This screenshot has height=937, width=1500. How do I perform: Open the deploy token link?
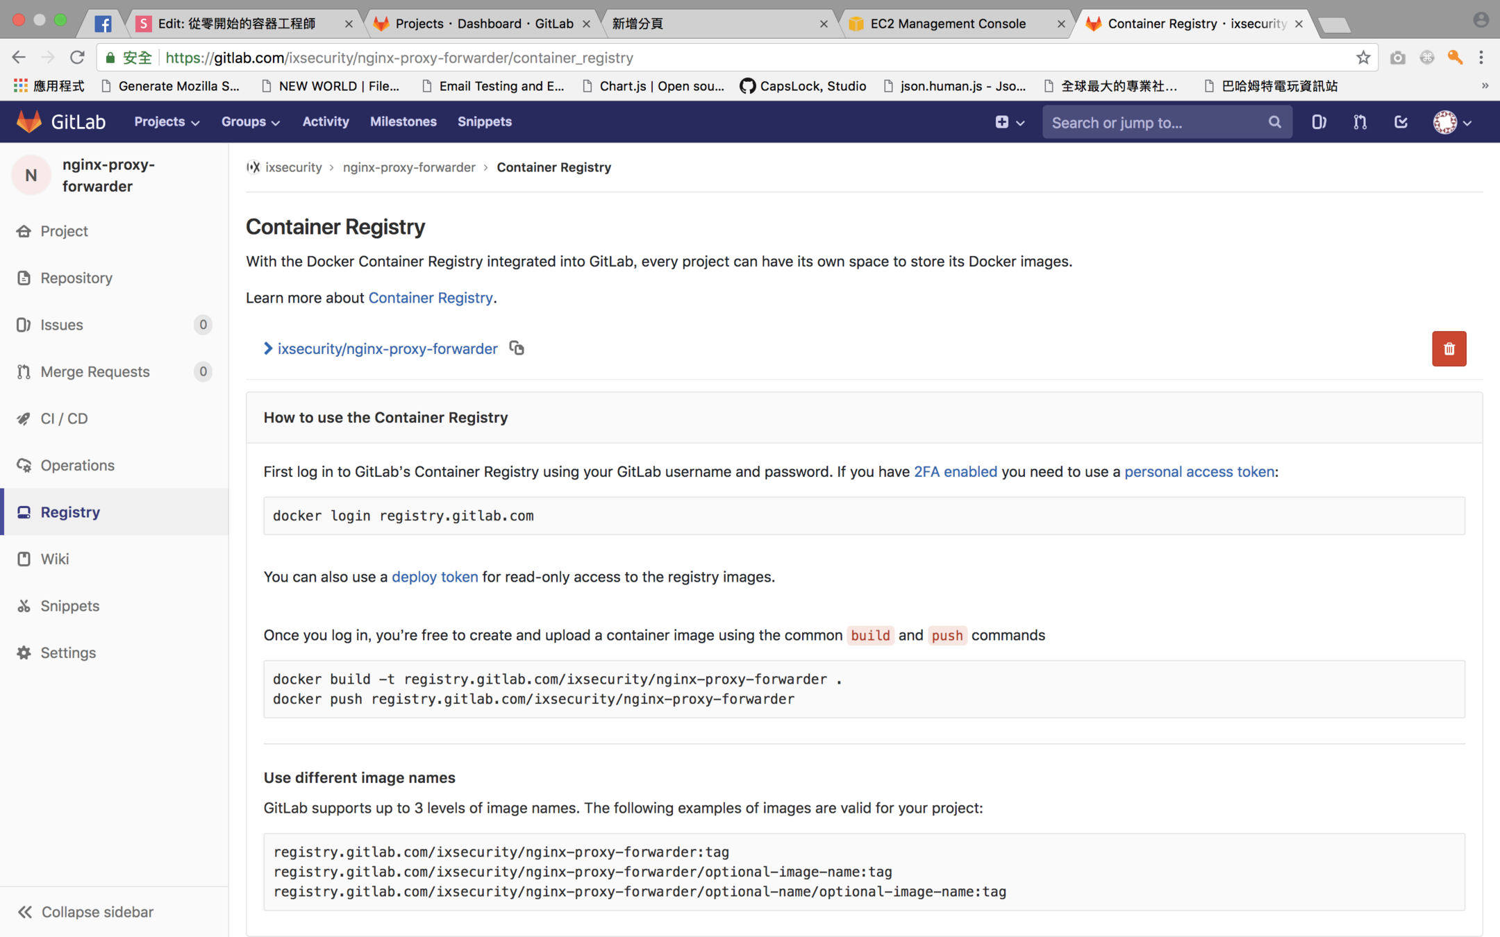[435, 577]
